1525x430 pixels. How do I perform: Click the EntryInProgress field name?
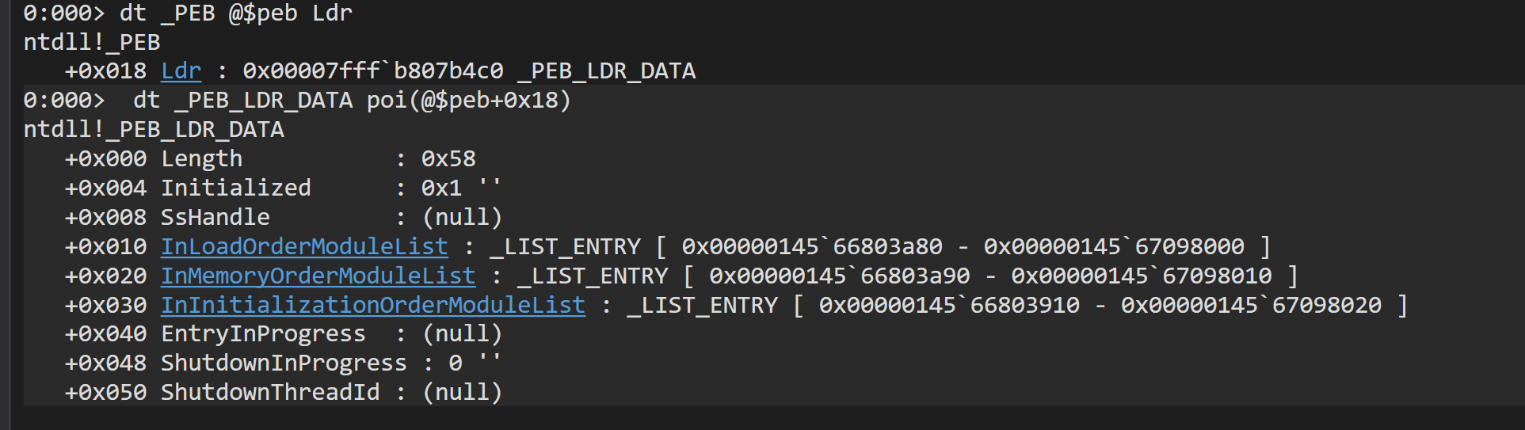click(x=263, y=334)
